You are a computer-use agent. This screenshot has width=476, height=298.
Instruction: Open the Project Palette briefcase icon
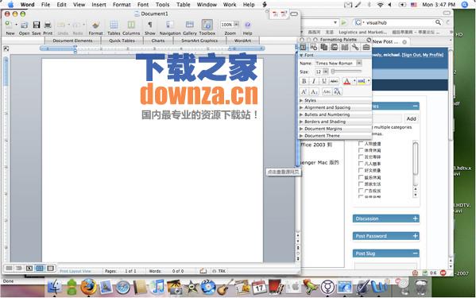click(x=366, y=47)
